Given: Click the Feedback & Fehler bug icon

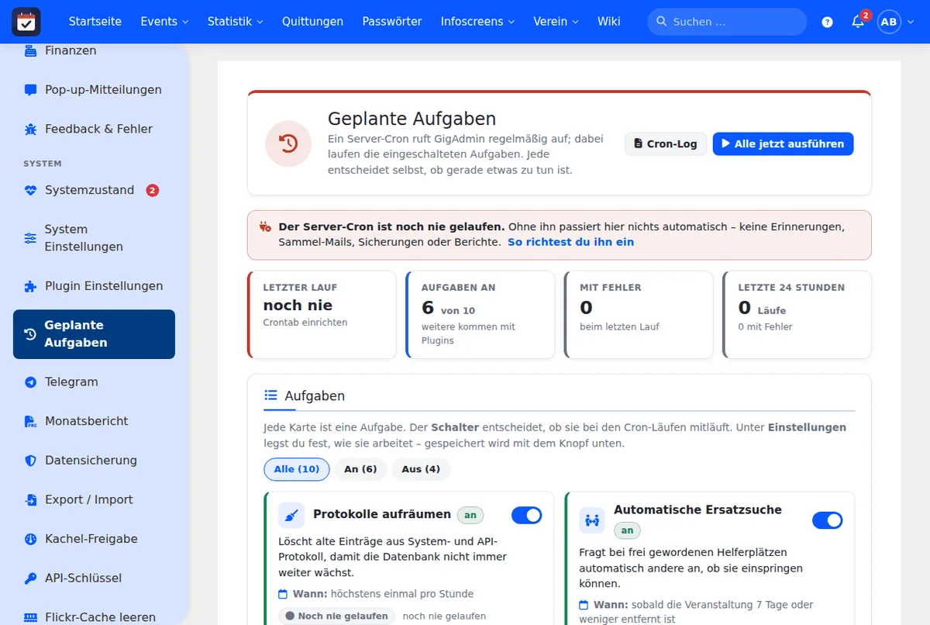Looking at the screenshot, I should pyautogui.click(x=31, y=129).
